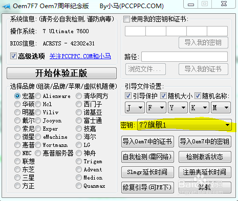Viewport: 238px width, 201px height.
Task: Select 惠普服务器 radio button
Action: pyautogui.click(x=38, y=153)
